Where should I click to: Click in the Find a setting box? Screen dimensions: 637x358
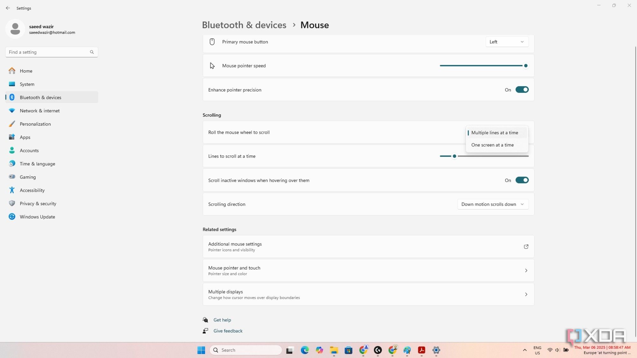coord(52,52)
